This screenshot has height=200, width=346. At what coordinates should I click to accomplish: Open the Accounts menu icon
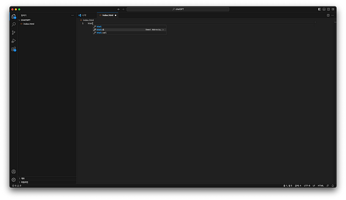14,171
